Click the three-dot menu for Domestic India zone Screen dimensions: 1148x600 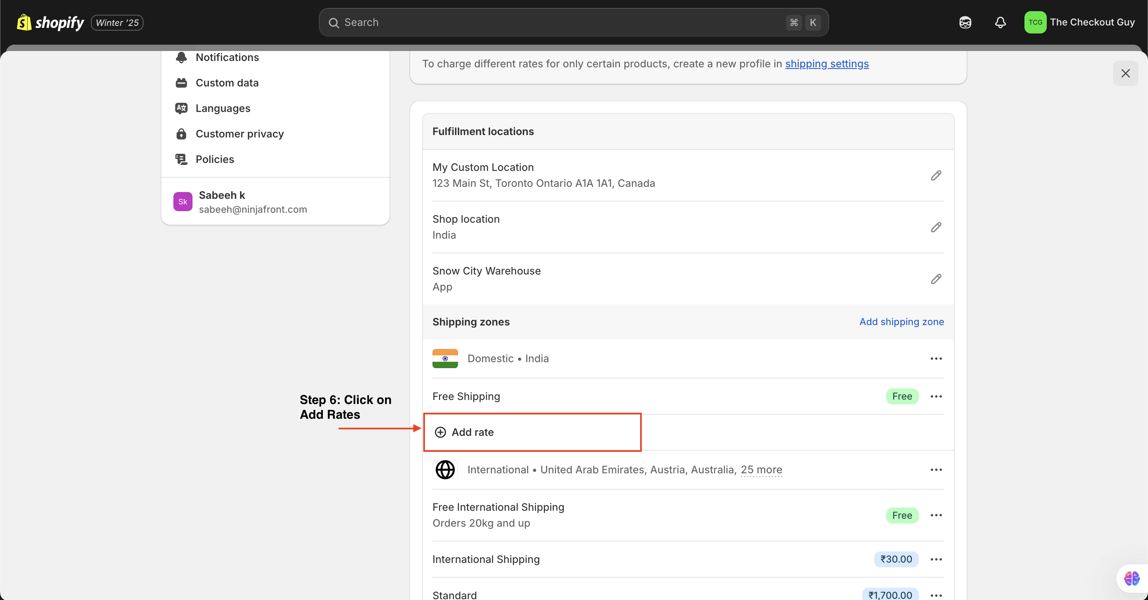click(x=936, y=358)
